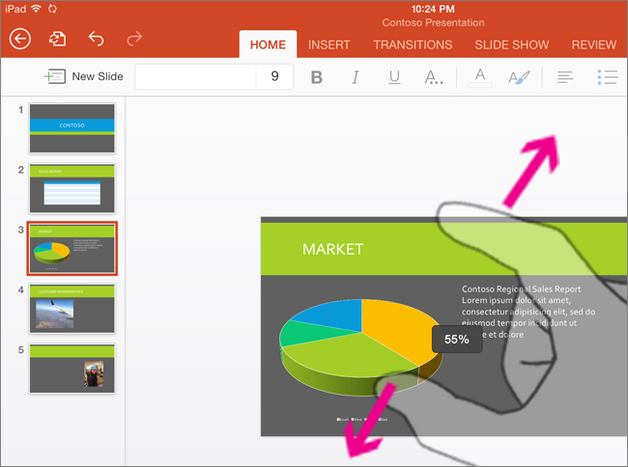Viewport: 628px width, 467px height.
Task: Toggle bold formatting
Action: (317, 77)
